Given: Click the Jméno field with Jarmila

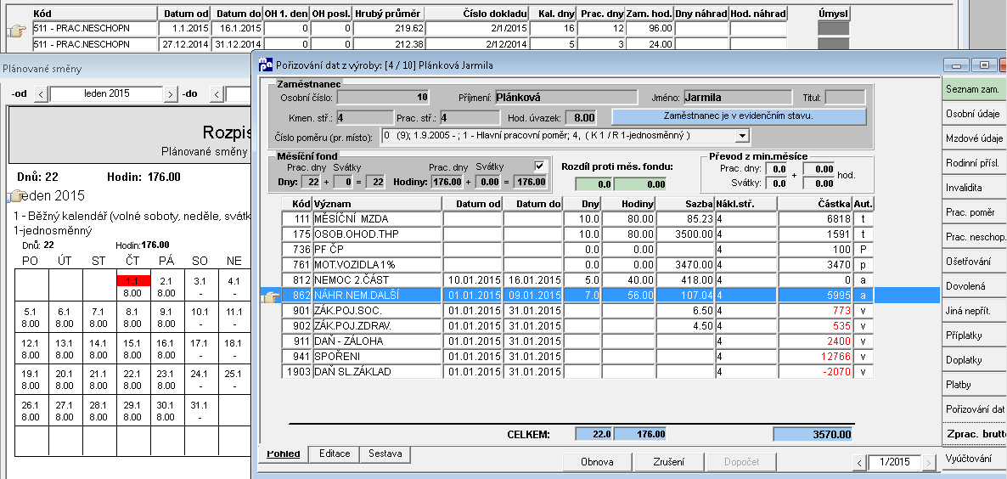Looking at the screenshot, I should click(737, 98).
